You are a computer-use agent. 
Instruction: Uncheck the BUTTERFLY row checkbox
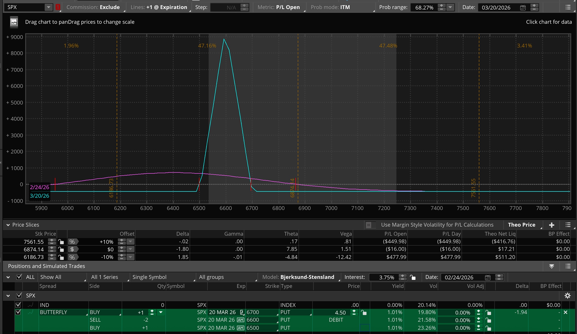tap(18, 312)
